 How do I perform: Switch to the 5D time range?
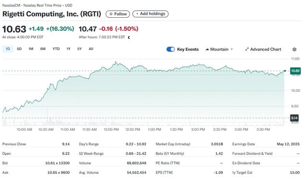pyautogui.click(x=19, y=49)
